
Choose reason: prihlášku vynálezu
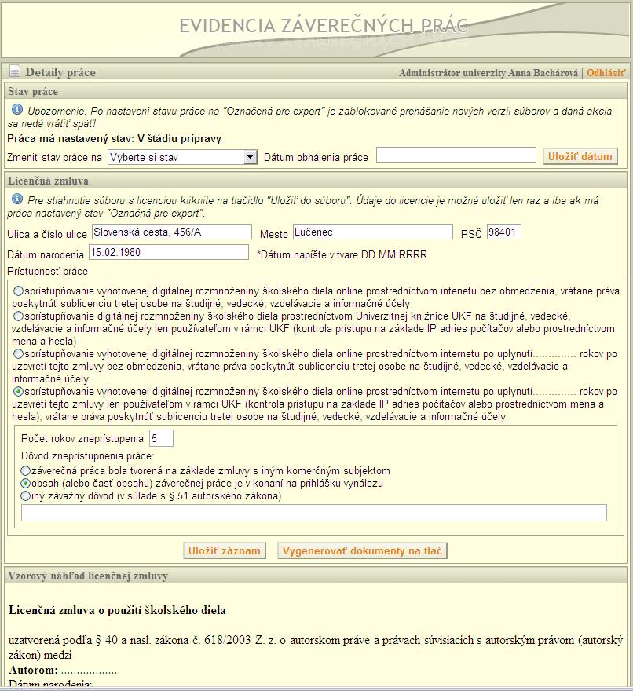[x=26, y=484]
